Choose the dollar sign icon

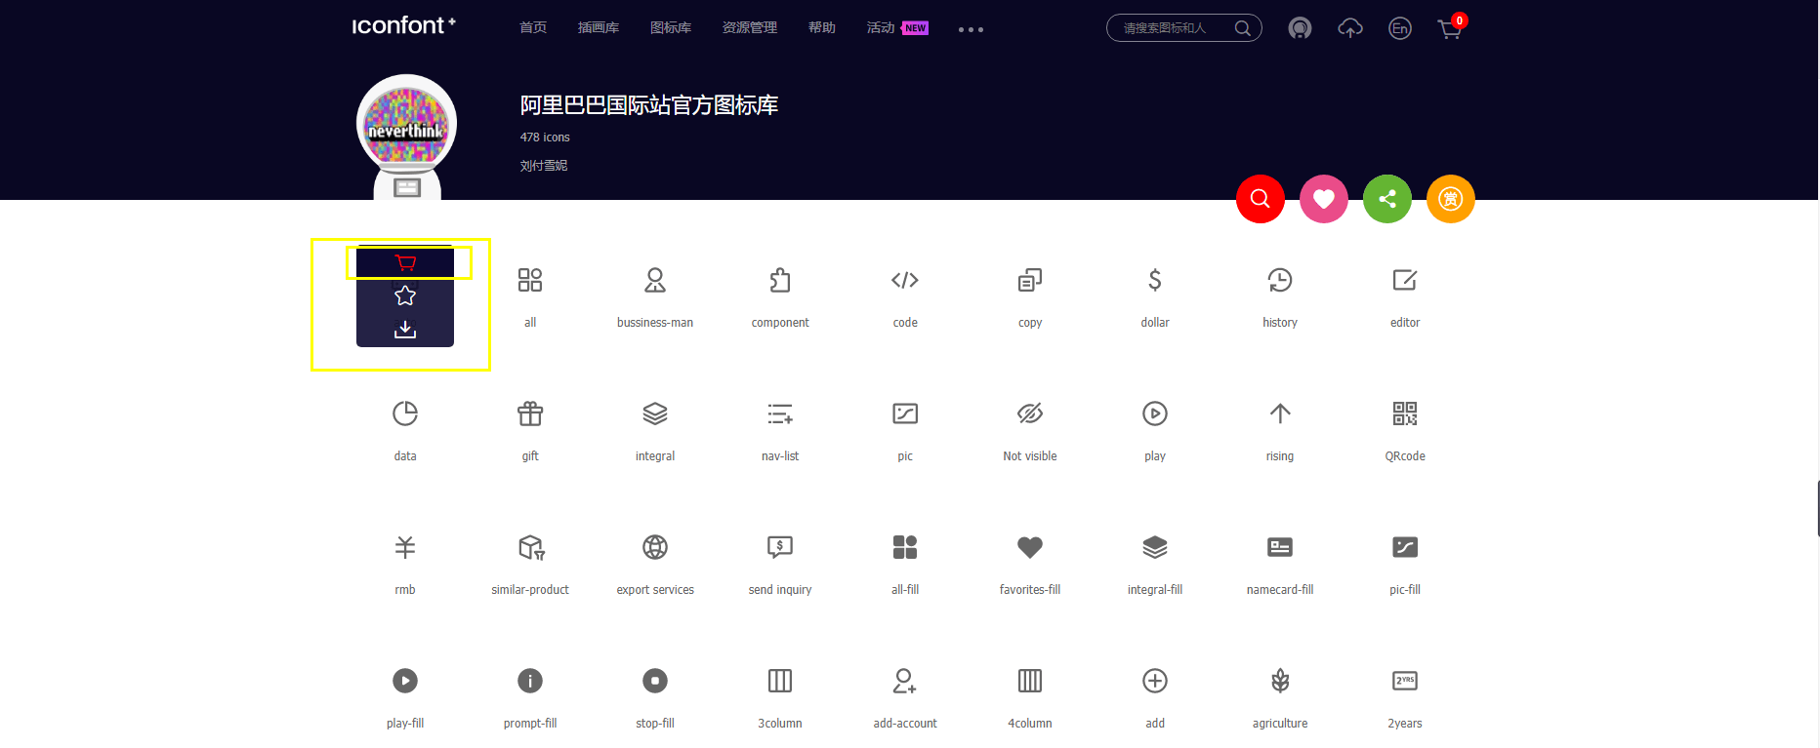point(1155,280)
